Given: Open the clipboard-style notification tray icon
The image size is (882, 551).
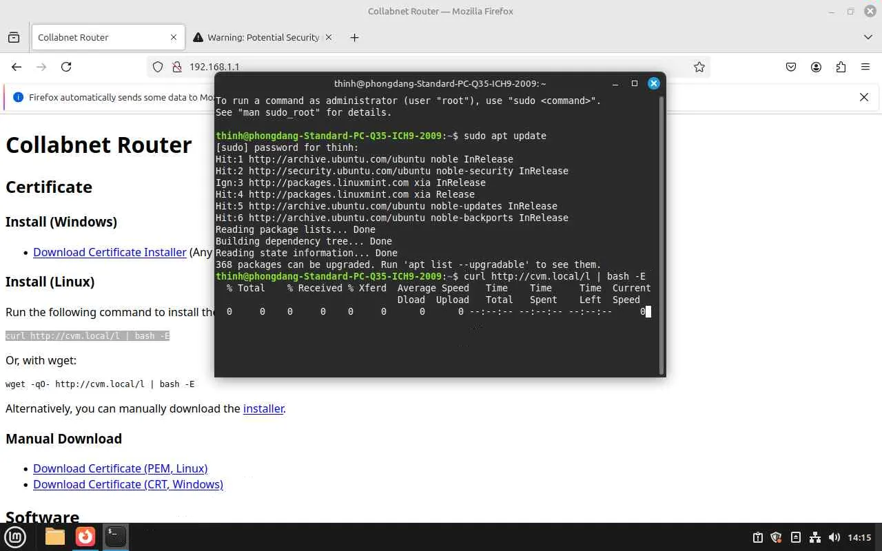Looking at the screenshot, I should 758,537.
